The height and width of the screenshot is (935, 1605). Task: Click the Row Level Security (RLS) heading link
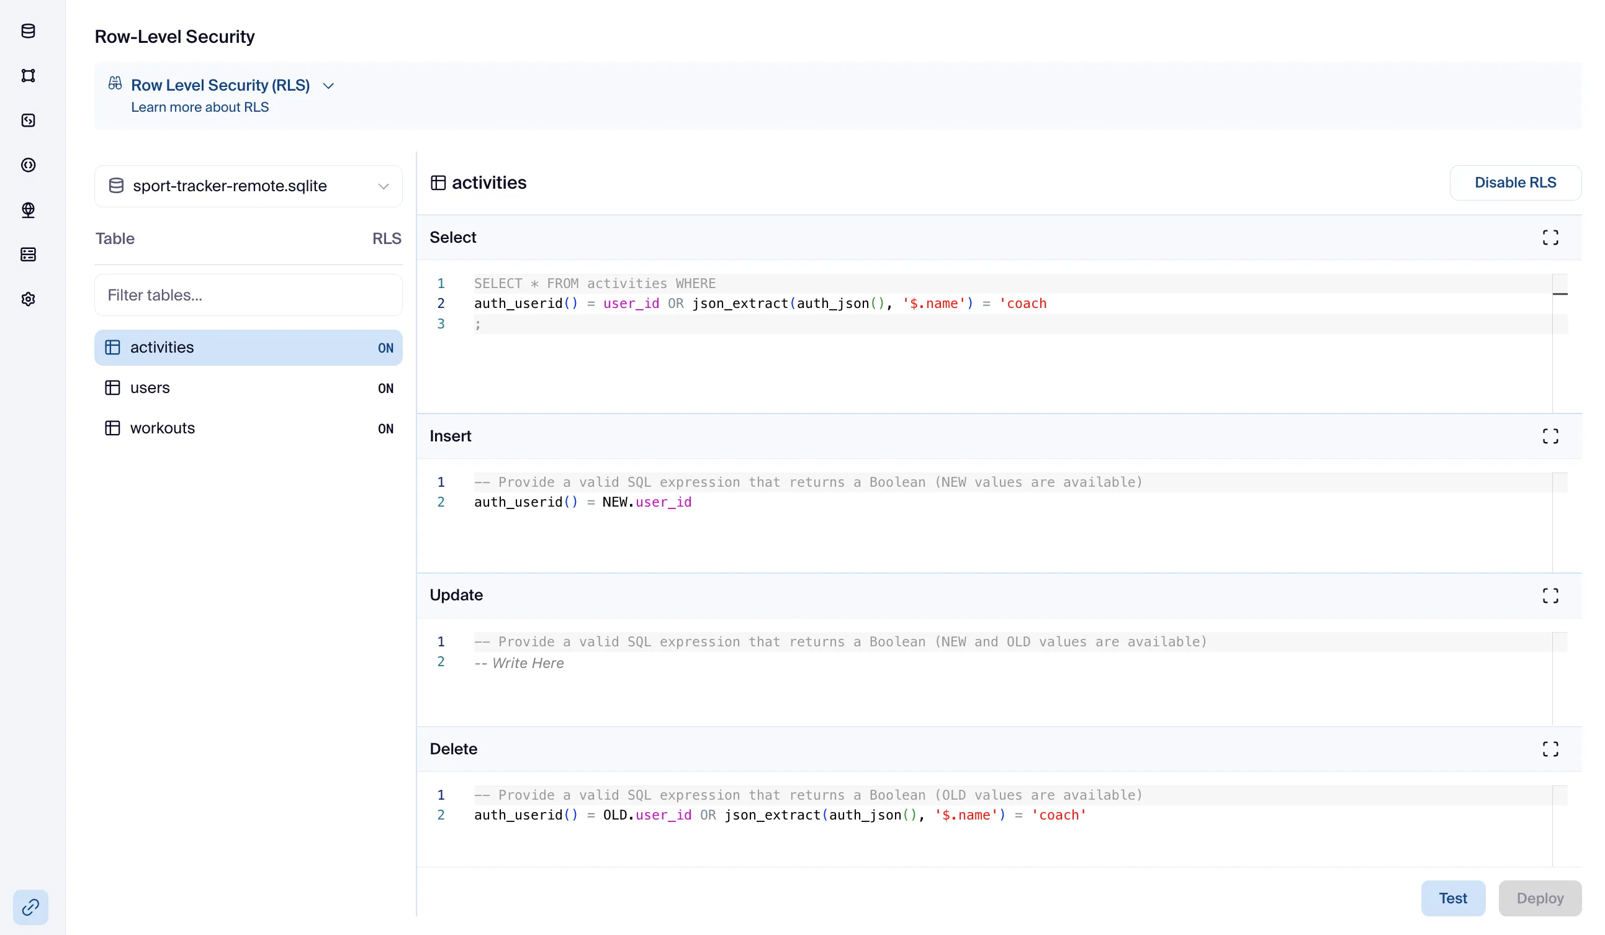(220, 84)
